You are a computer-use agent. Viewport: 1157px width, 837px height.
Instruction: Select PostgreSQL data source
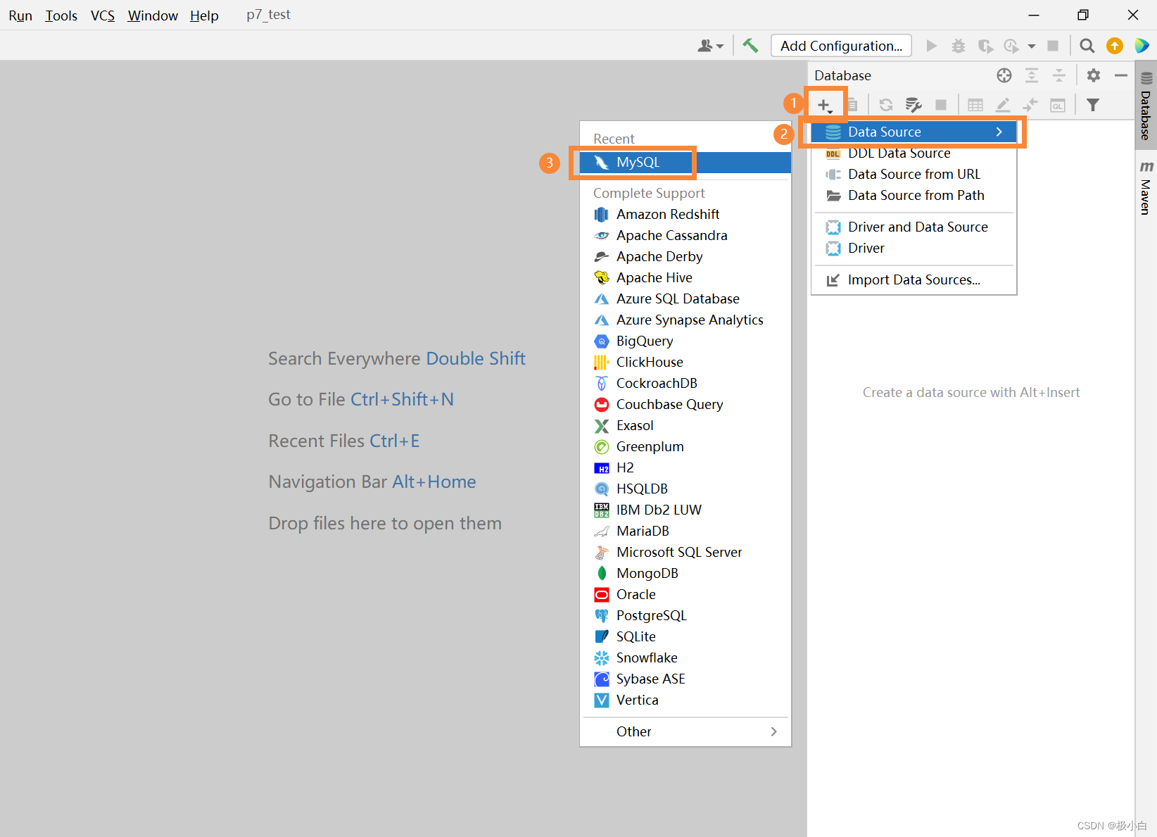pyautogui.click(x=685, y=615)
